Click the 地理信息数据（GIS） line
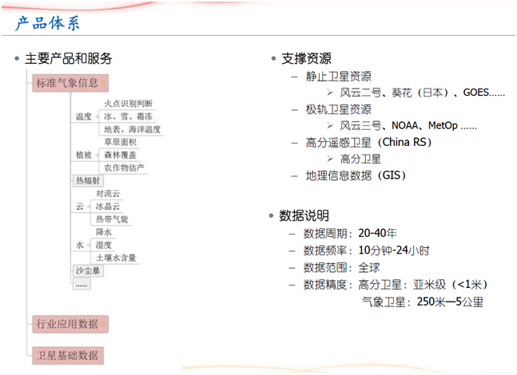The width and height of the screenshot is (517, 375). point(356,175)
